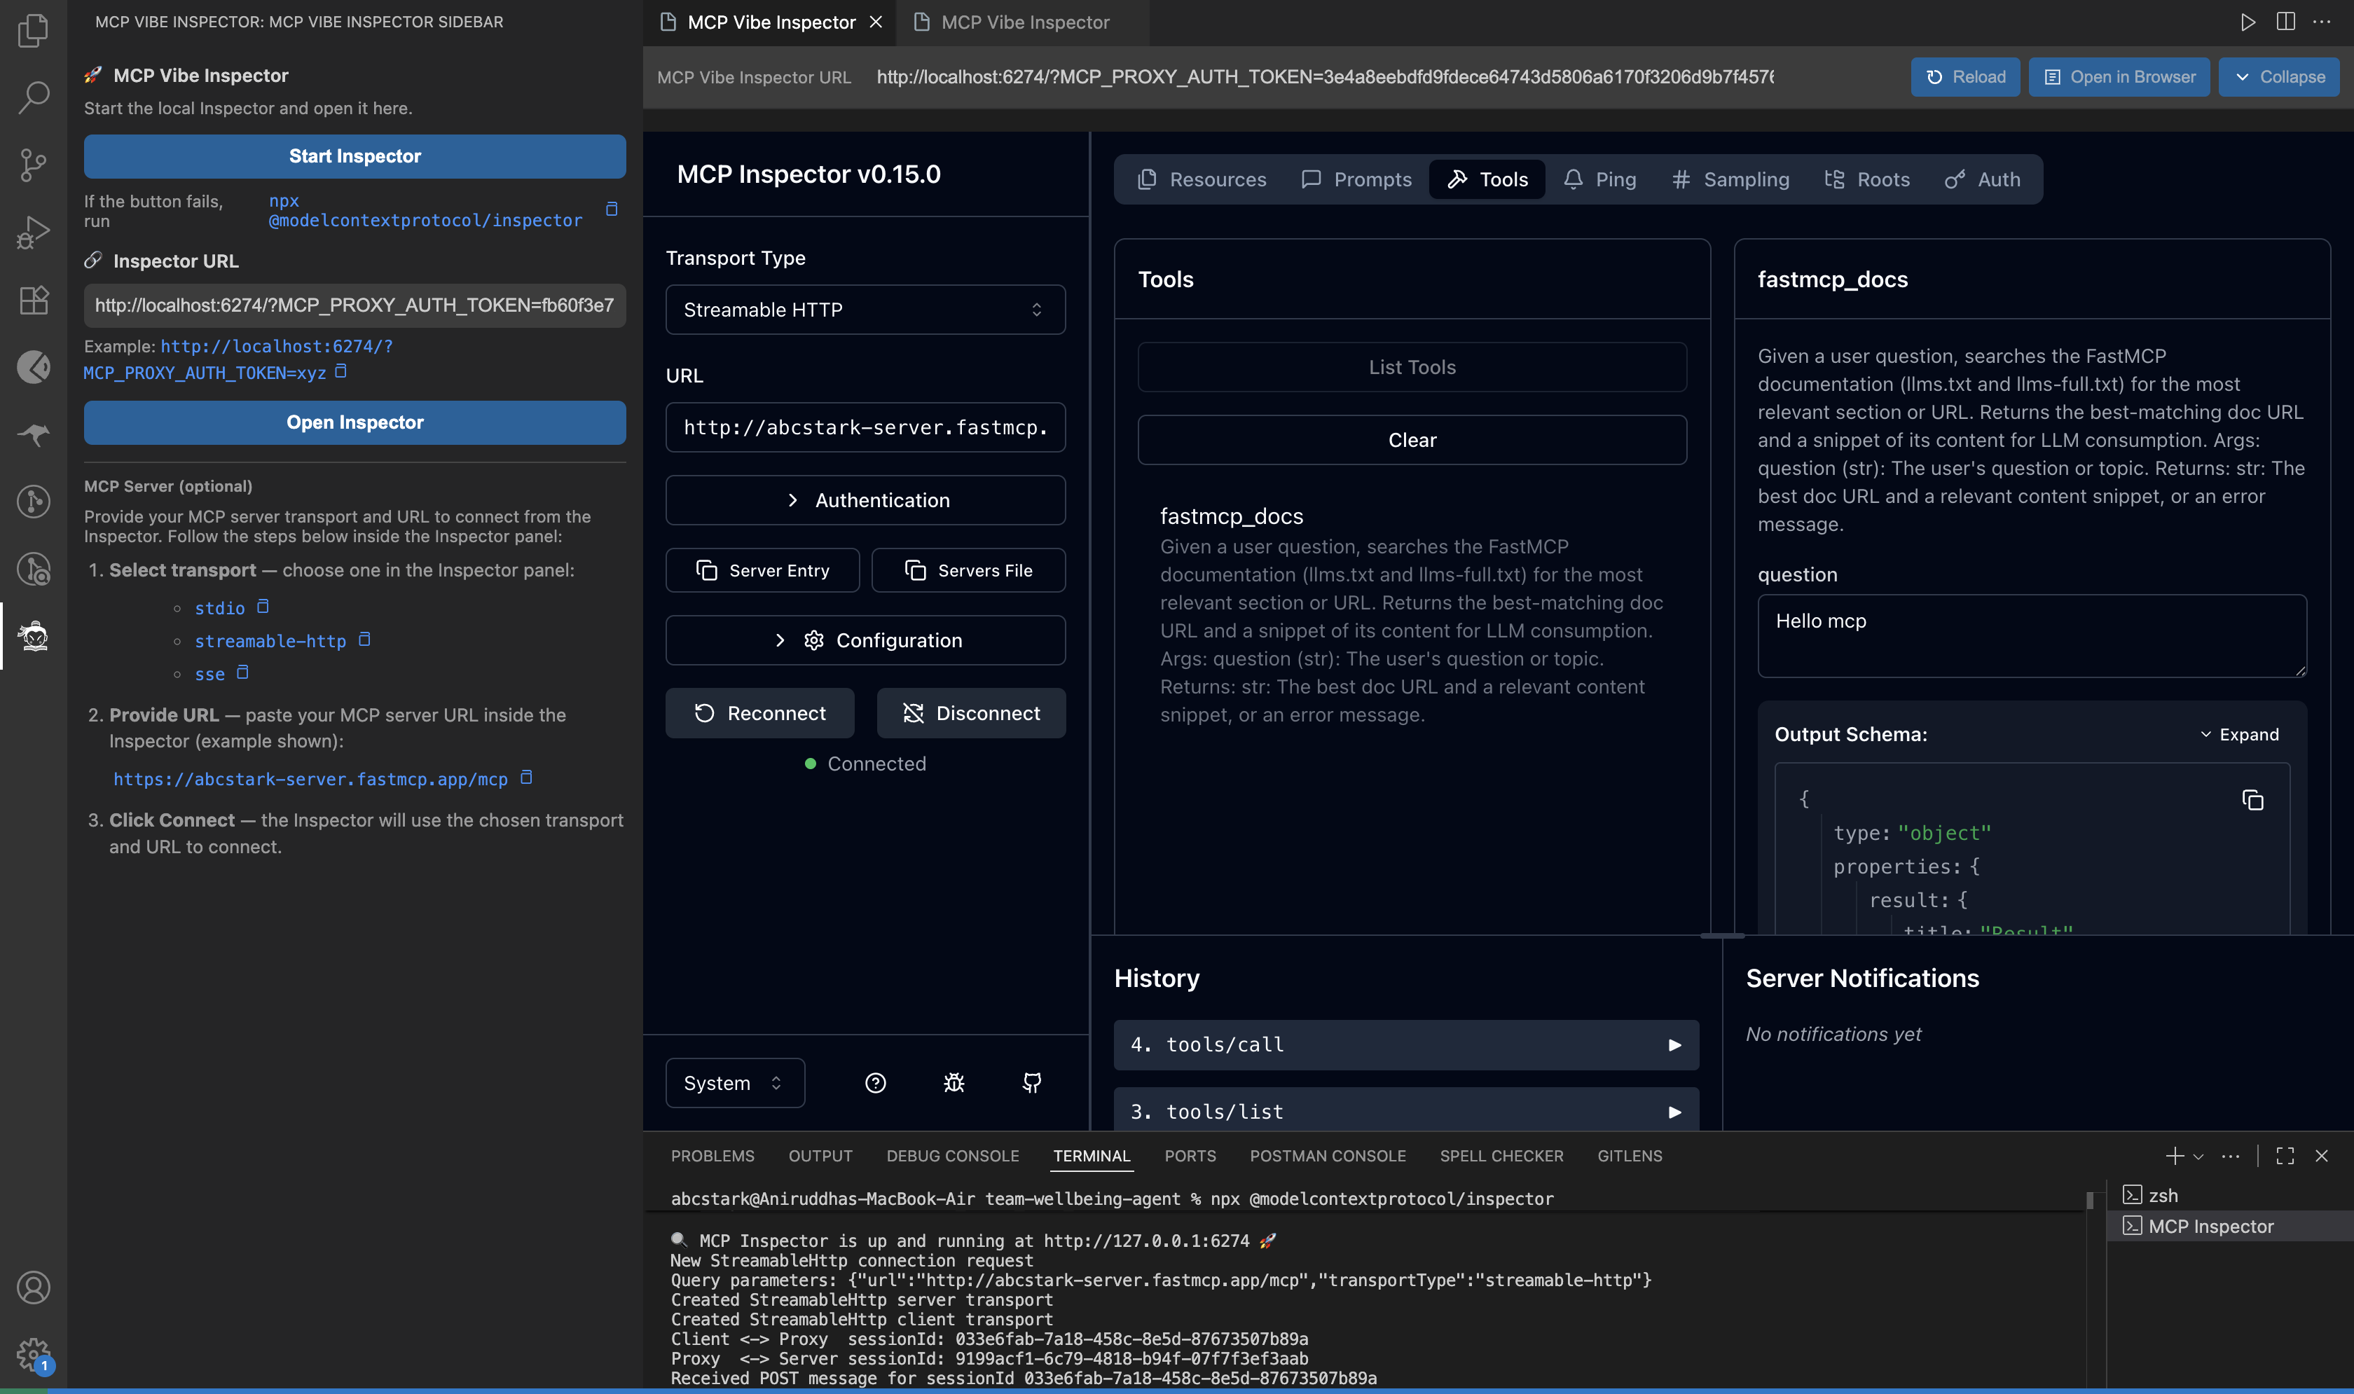
Task: Expand the Configuration section
Action: click(865, 640)
